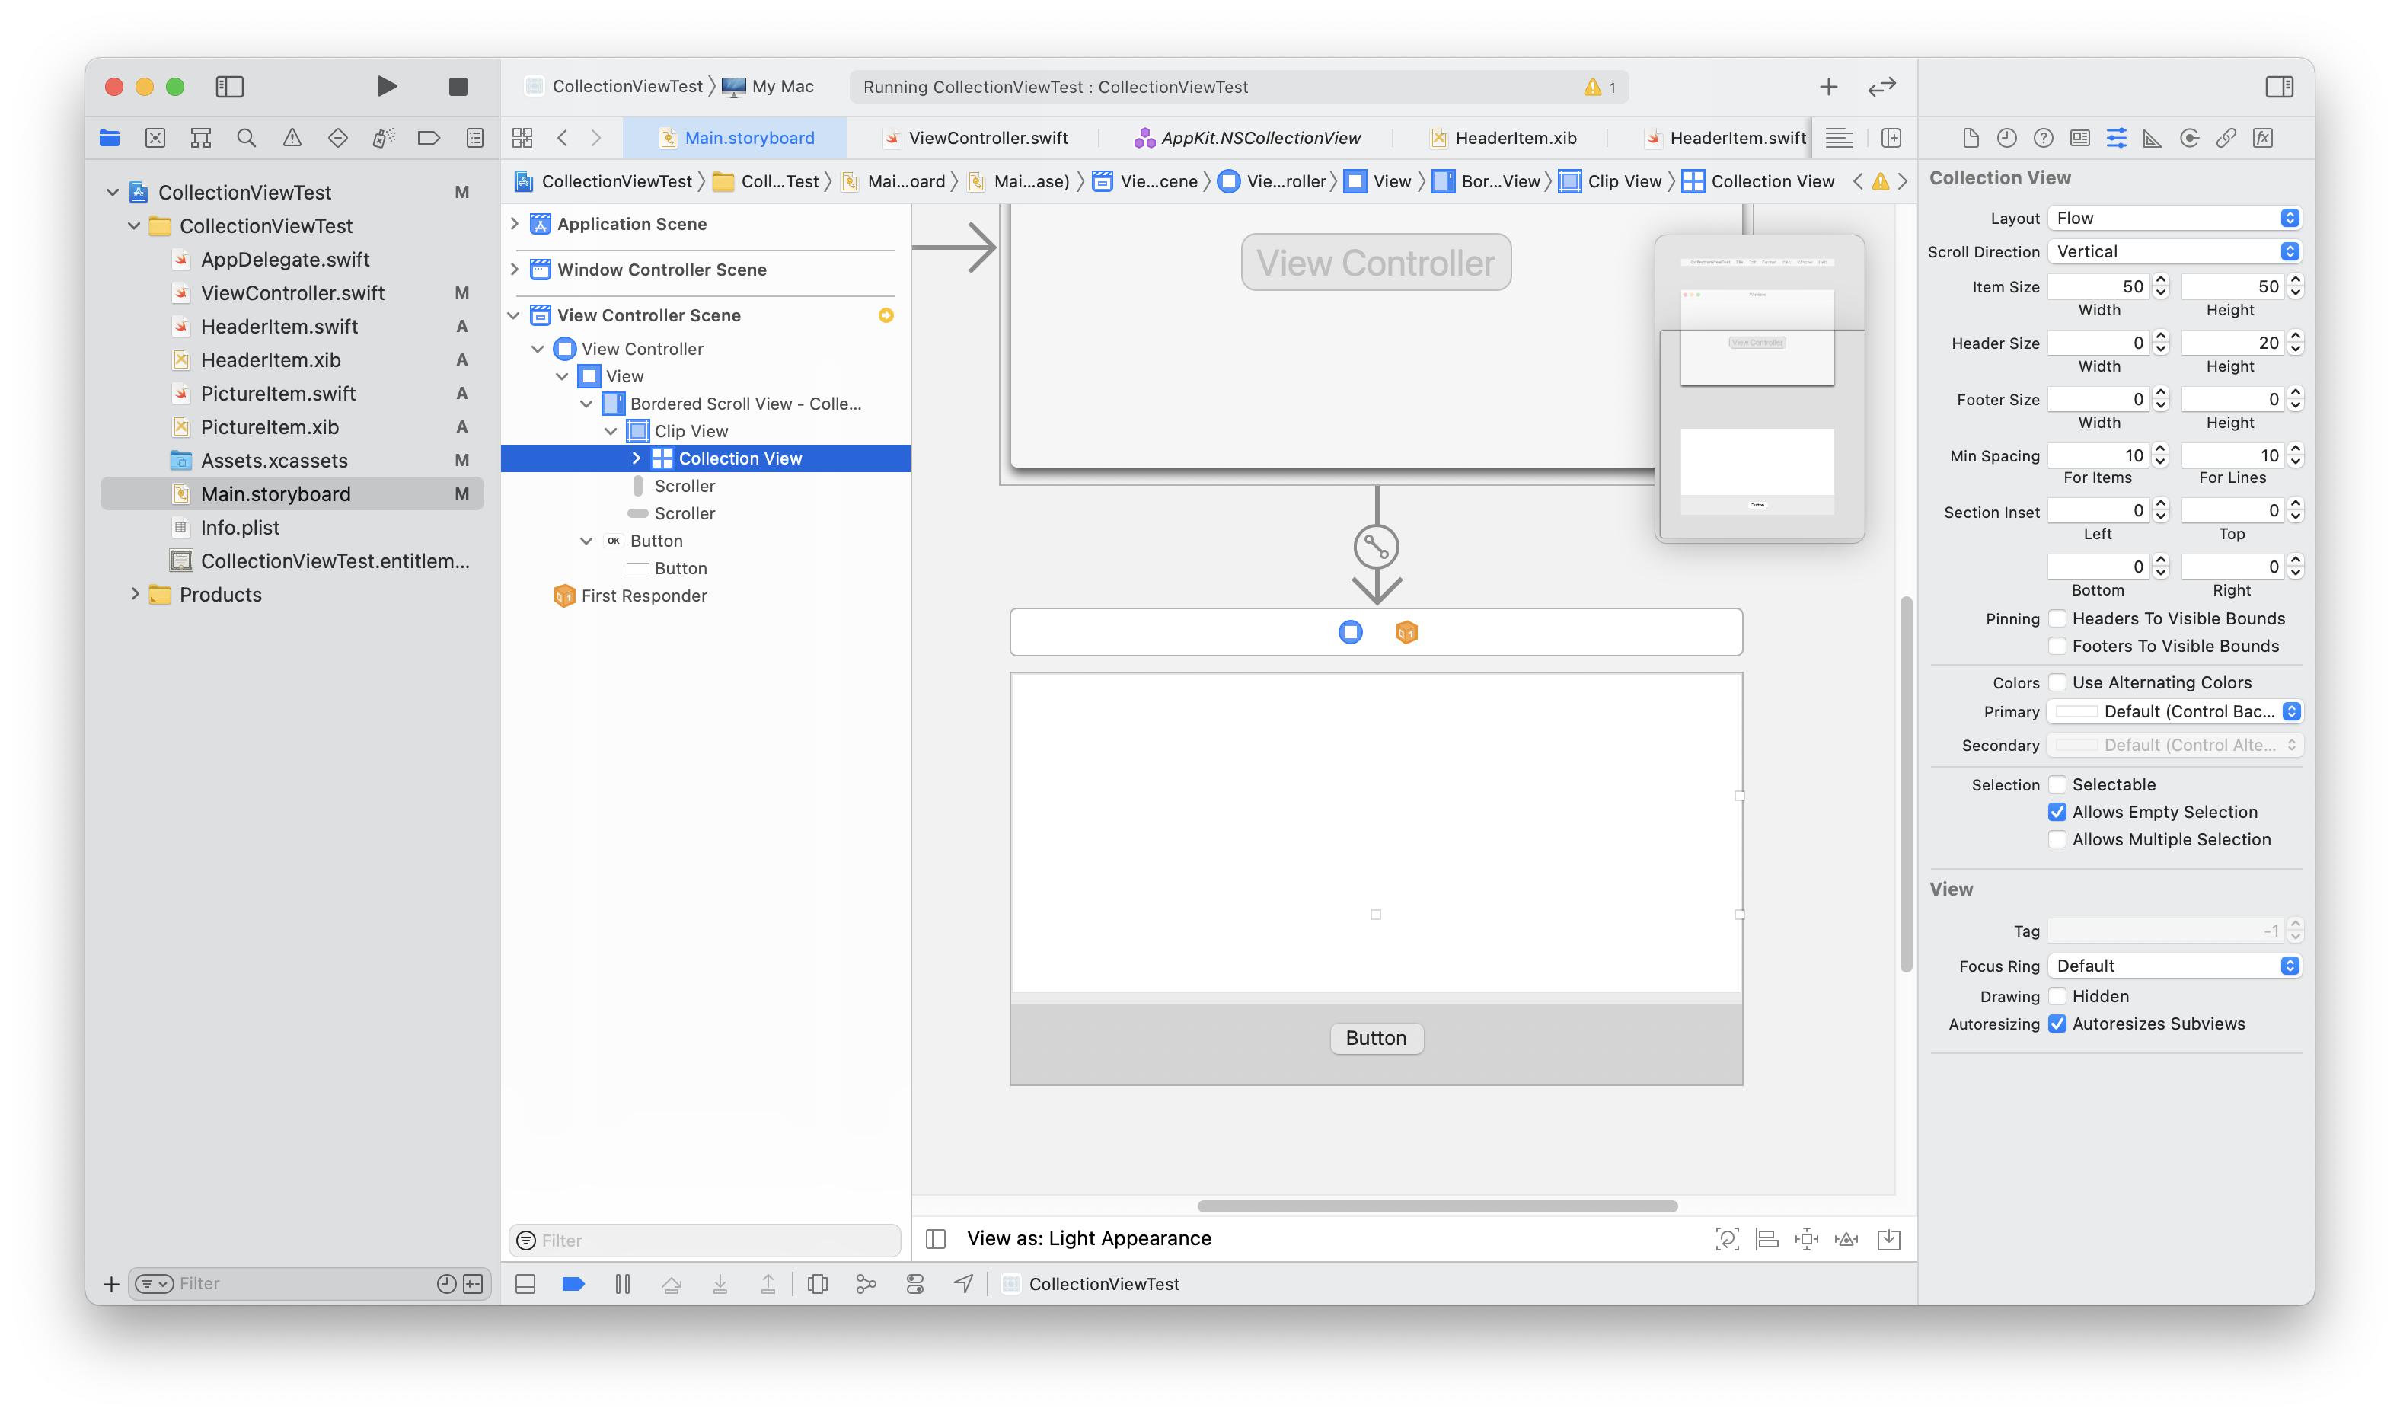Click the Button on the canvas
The height and width of the screenshot is (1418, 2400).
[1376, 1039]
